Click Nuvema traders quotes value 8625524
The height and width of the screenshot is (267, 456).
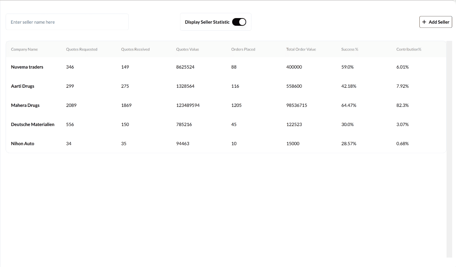coord(185,67)
